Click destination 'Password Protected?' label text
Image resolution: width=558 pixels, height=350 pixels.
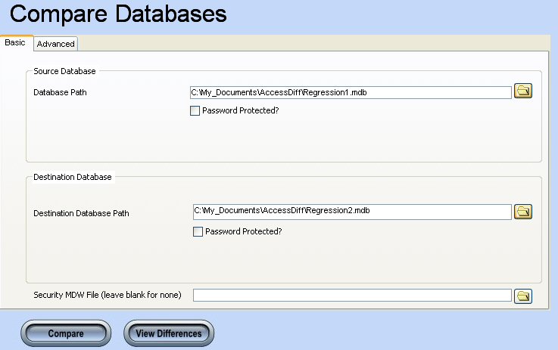point(243,231)
